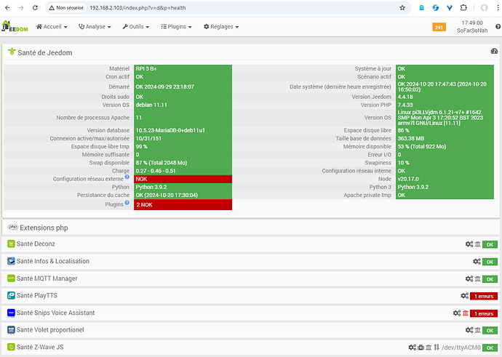The width and height of the screenshot is (502, 357).
Task: Click MQTT Manager daemon building icon
Action: coord(478,279)
